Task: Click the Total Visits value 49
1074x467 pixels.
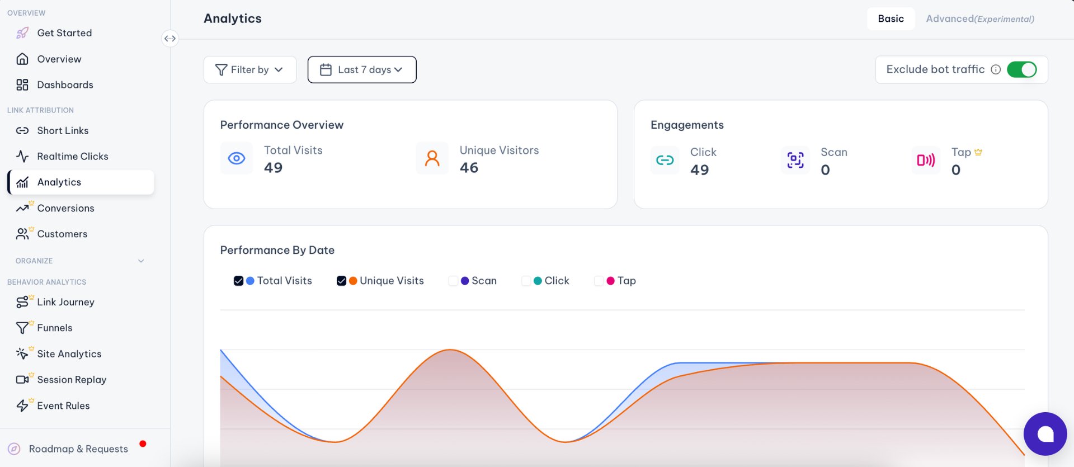Action: [273, 168]
